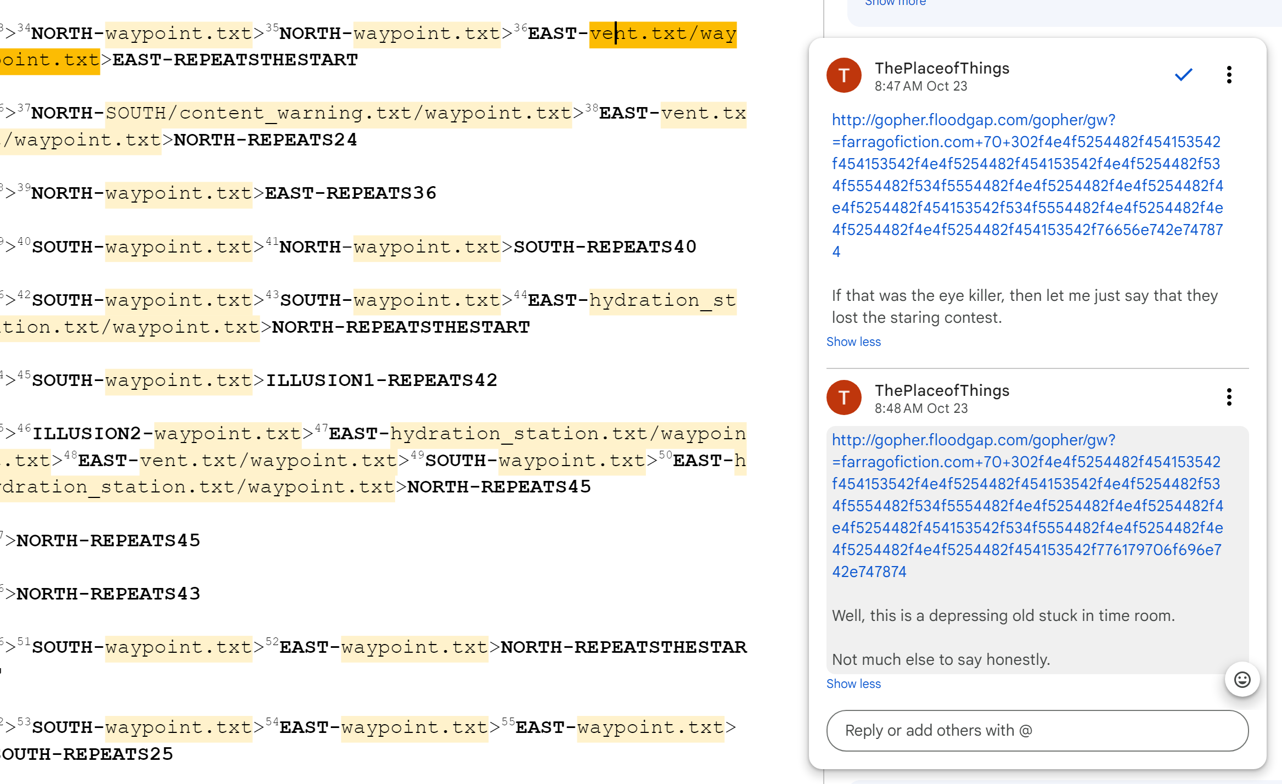Resolve the comment thread with the checkmark

click(1183, 75)
